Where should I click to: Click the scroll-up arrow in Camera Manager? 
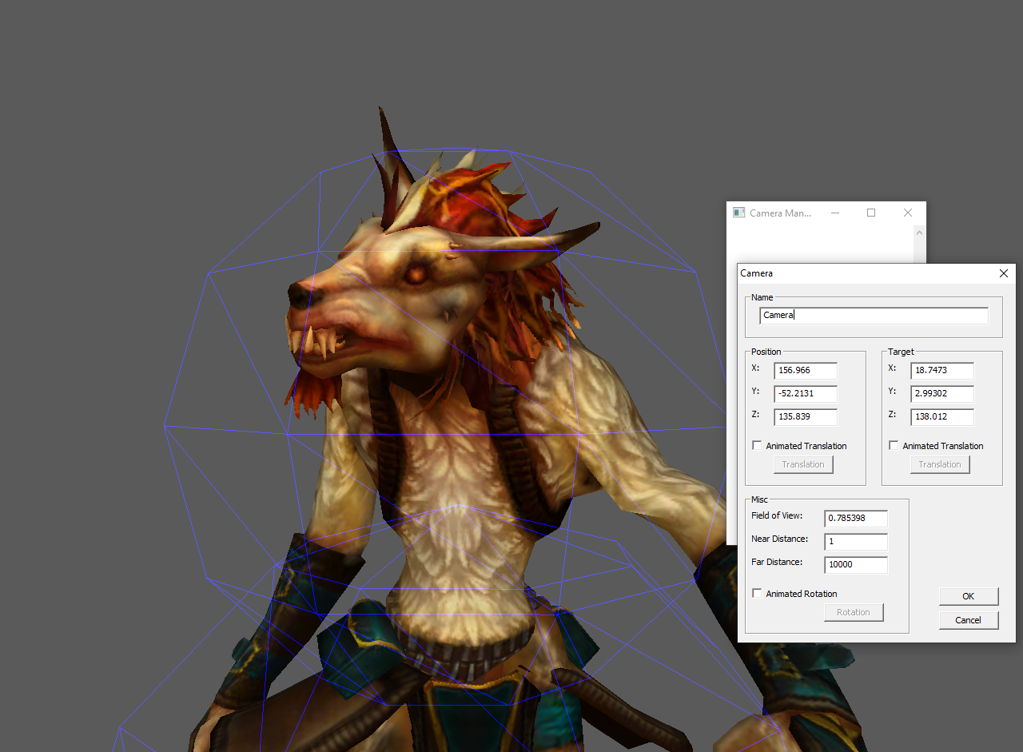[x=919, y=233]
